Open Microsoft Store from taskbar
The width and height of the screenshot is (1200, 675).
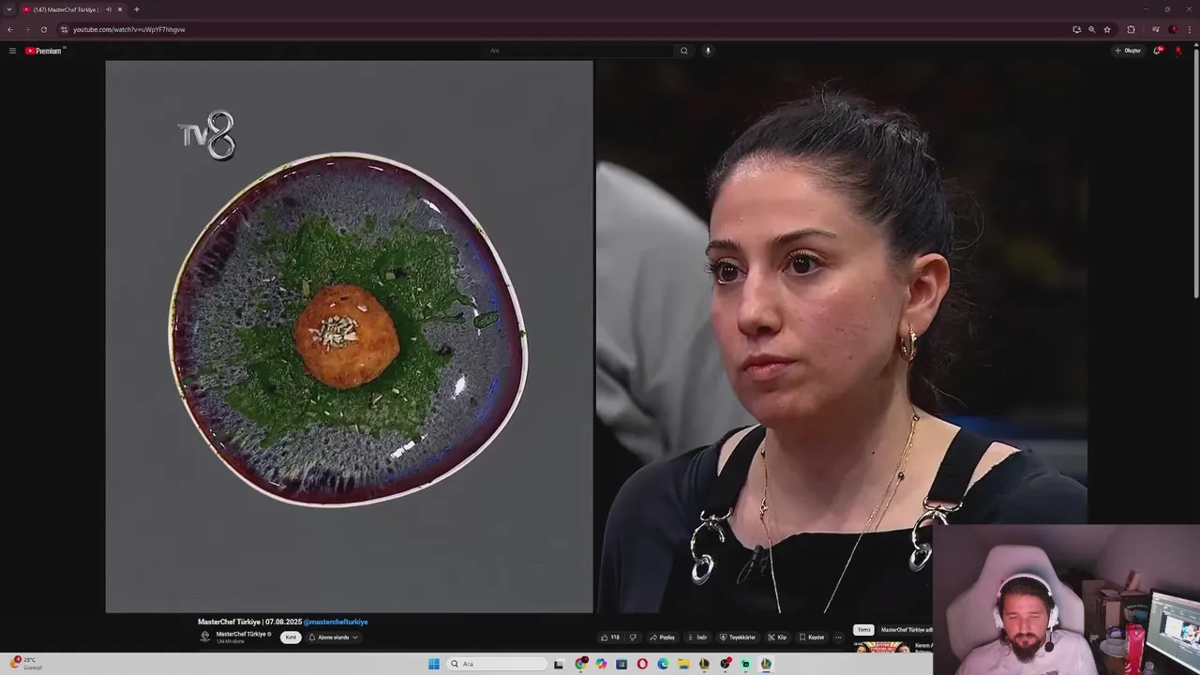pos(622,664)
